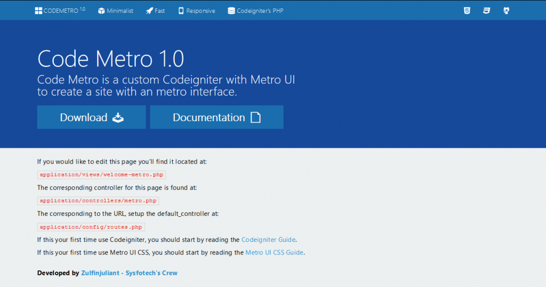This screenshot has height=287, width=546.
Task: Click the Codeigniter's PHP database icon
Action: tap(231, 11)
